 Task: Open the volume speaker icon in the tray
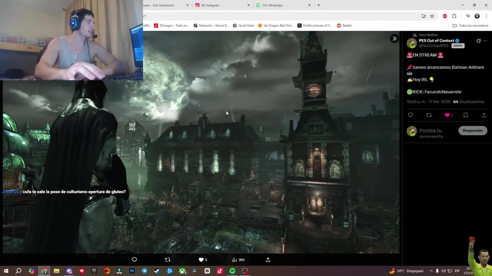click(x=443, y=271)
